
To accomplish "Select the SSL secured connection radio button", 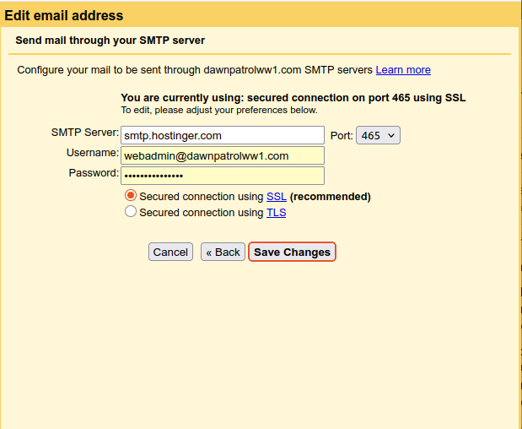I will tap(131, 196).
